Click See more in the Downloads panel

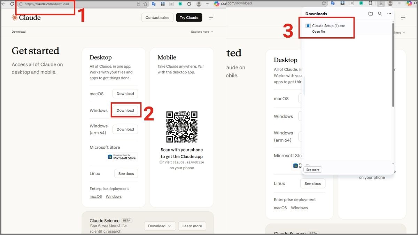click(313, 170)
